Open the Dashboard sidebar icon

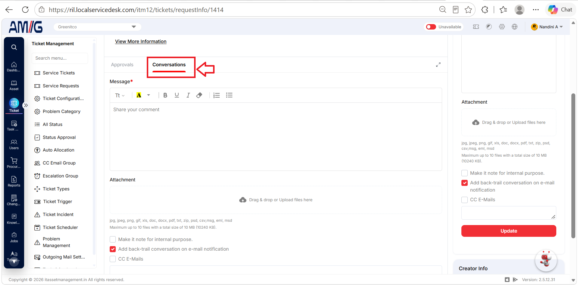14,67
